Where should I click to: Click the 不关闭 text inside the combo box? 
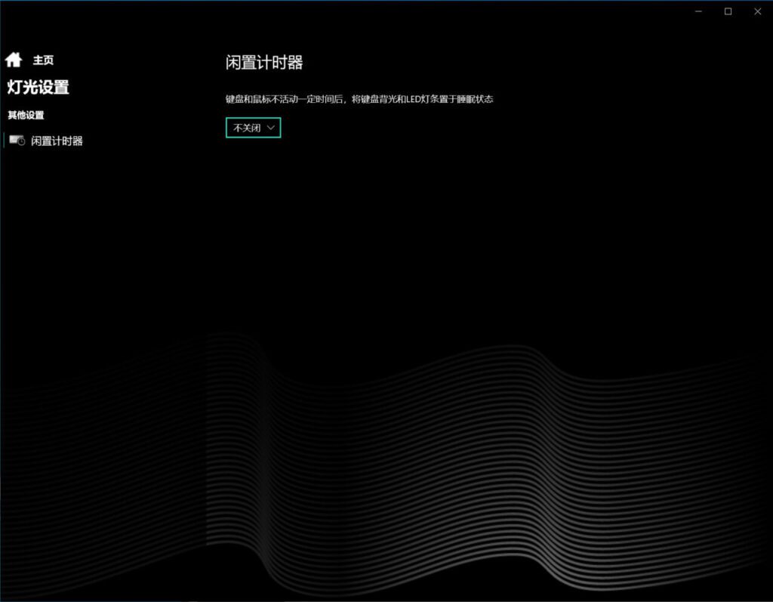[x=246, y=128]
